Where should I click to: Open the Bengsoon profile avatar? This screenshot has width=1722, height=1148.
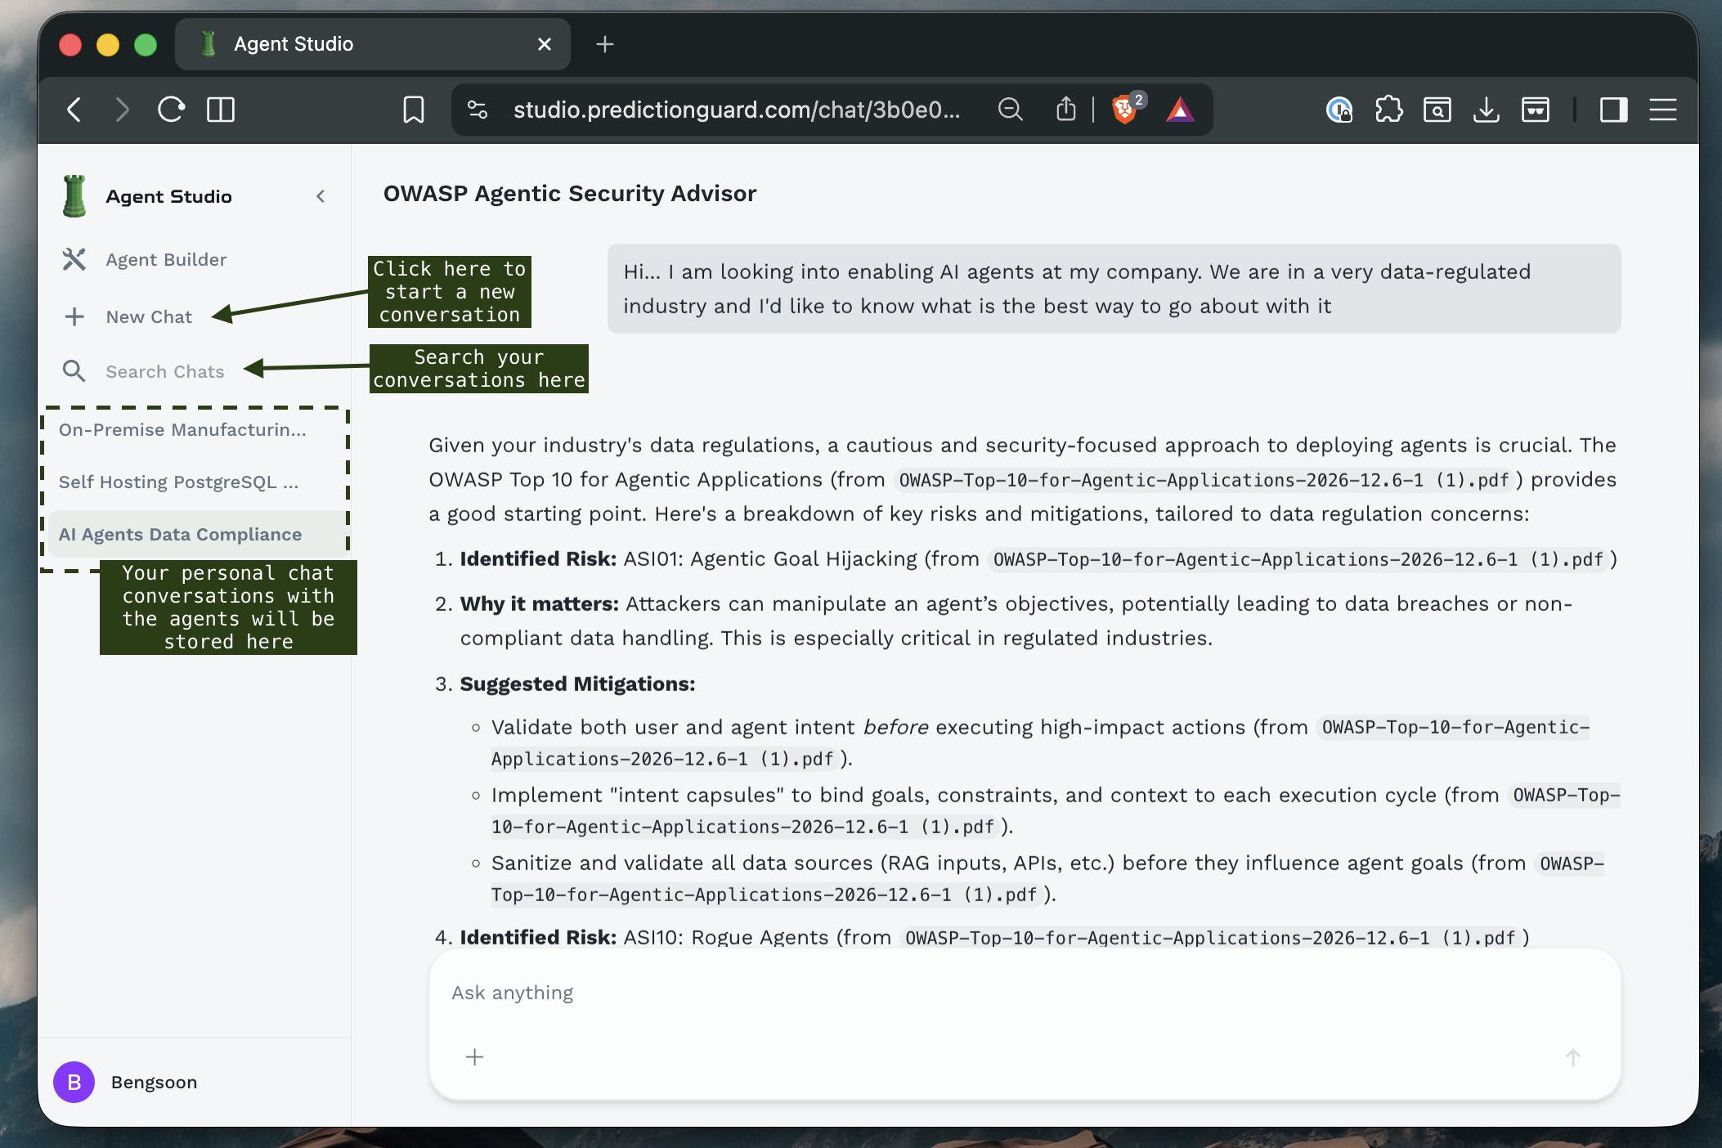click(x=74, y=1082)
